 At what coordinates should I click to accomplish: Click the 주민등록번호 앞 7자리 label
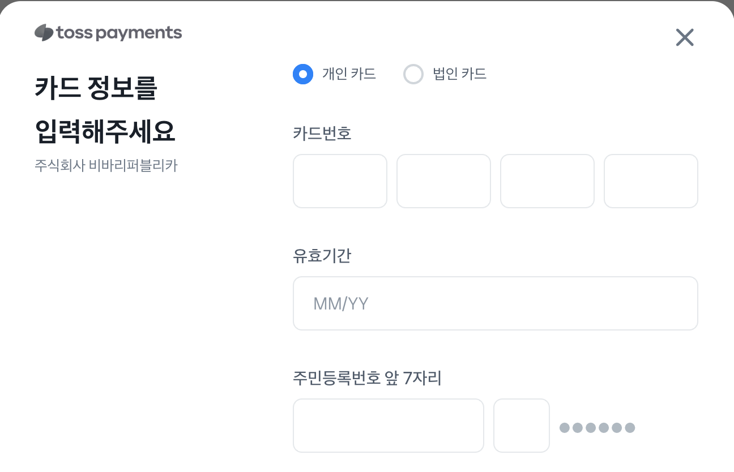367,378
